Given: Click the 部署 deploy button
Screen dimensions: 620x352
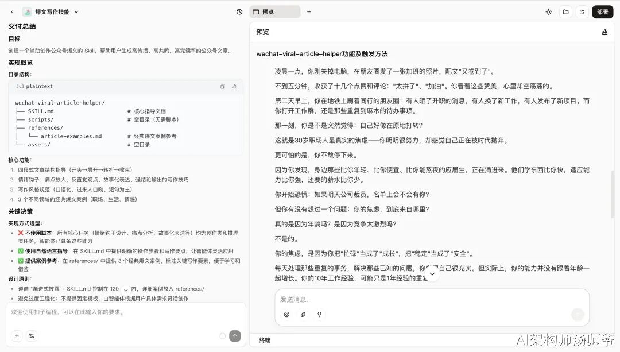Looking at the screenshot, I should pyautogui.click(x=602, y=11).
